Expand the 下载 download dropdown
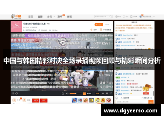Screen dimensions: 164x119 click(134, 16)
